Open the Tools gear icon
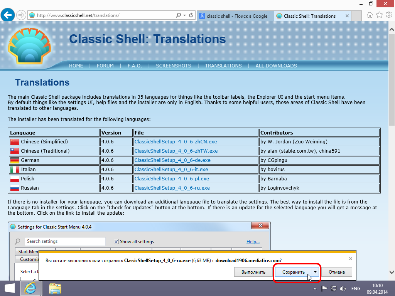 point(389,15)
